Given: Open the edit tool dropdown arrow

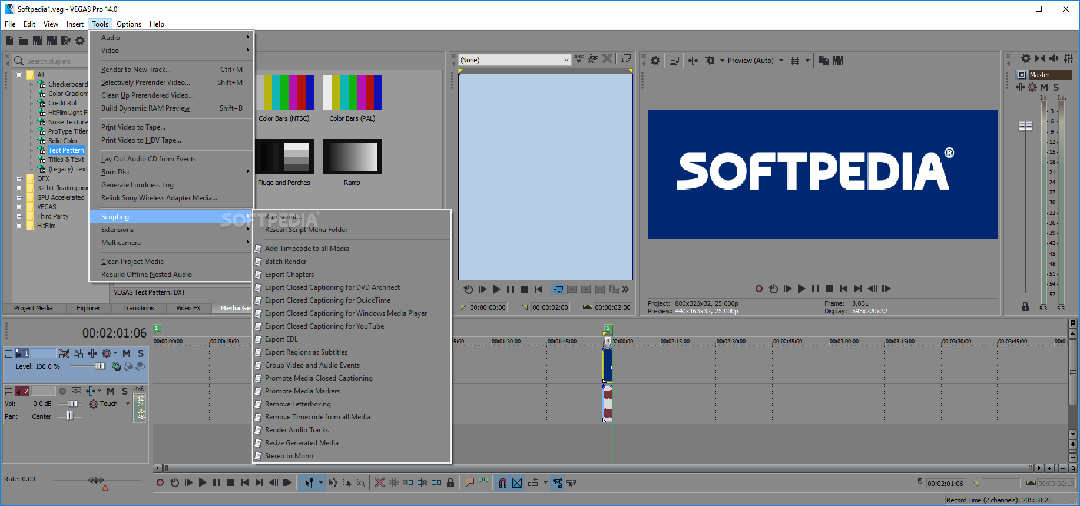Looking at the screenshot, I should 321,482.
